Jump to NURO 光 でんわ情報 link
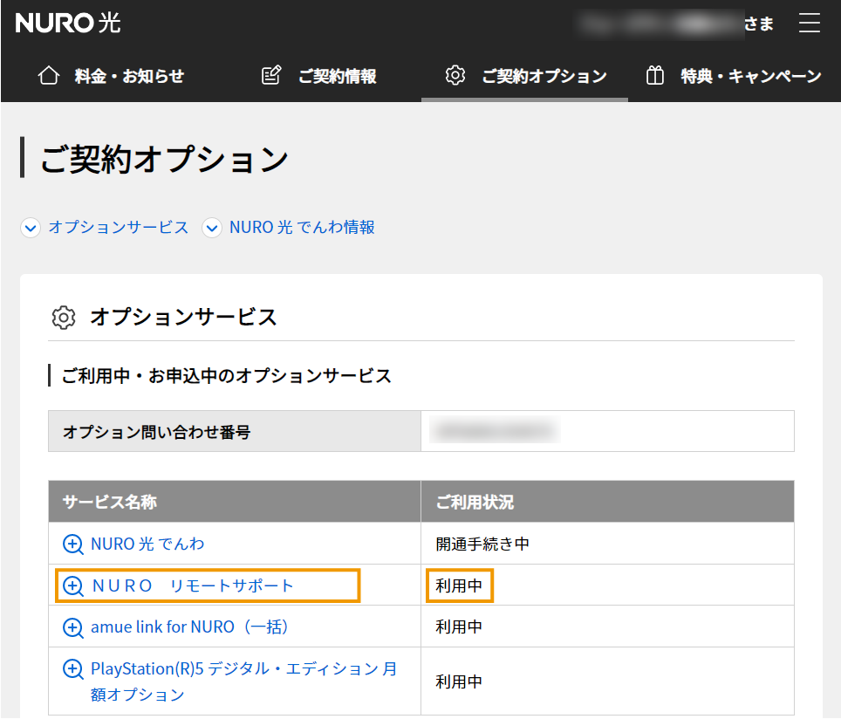Image resolution: width=841 pixels, height=719 pixels. point(302,227)
